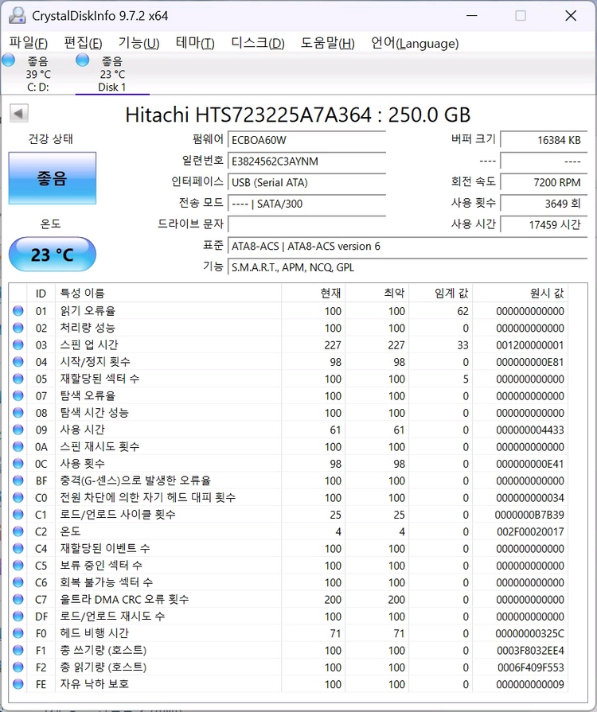Click status orb for 탐색 오류율 row

(18, 395)
